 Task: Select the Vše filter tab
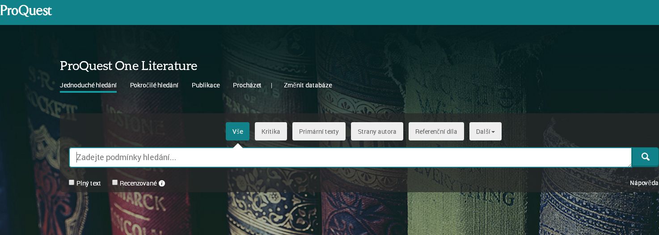click(237, 132)
